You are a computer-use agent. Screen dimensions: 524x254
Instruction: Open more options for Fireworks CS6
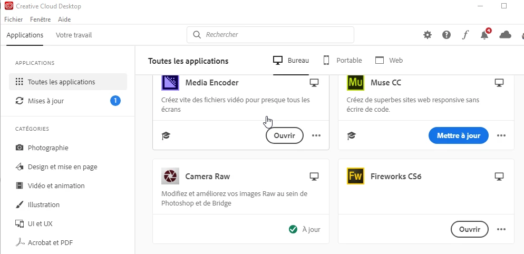tap(501, 229)
